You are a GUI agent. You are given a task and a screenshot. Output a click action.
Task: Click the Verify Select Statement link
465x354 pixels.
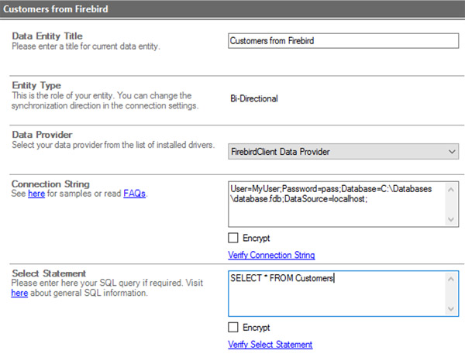[270, 344]
